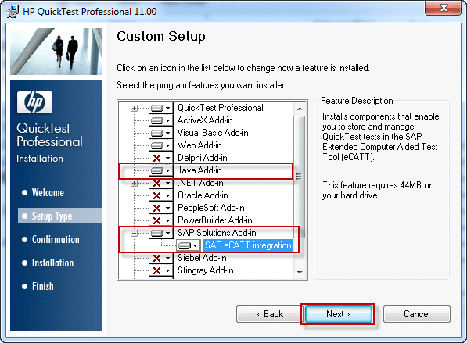Expand the .NET Add-in tree node

(134, 183)
